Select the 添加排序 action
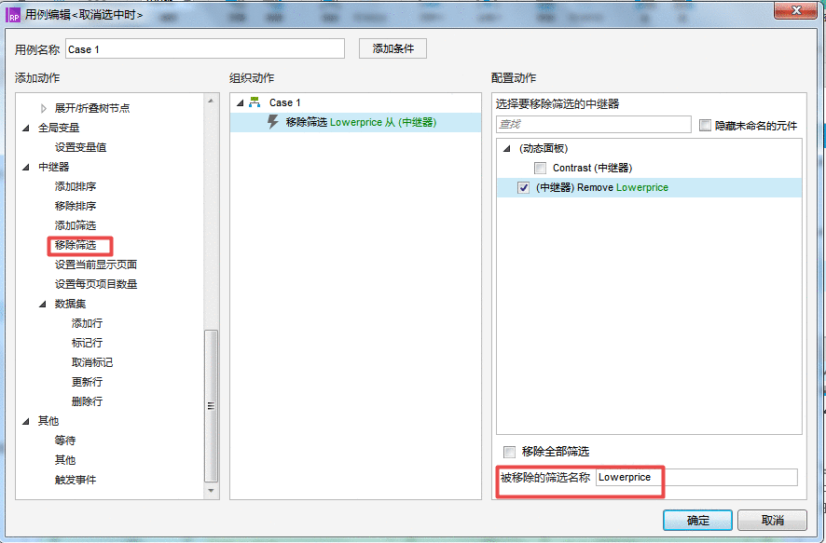826x543 pixels. [76, 186]
